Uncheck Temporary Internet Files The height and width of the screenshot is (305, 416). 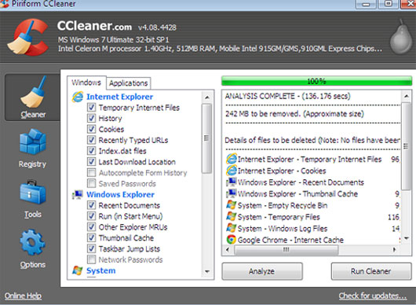92,108
